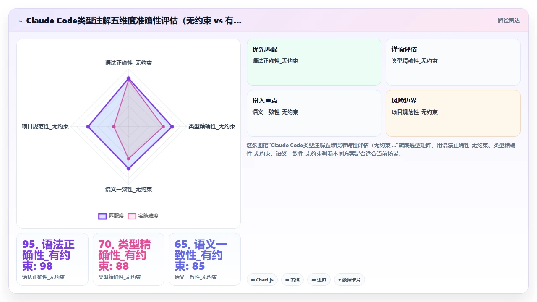Click the 表格 tag icon
The width and height of the screenshot is (537, 302).
click(287, 280)
